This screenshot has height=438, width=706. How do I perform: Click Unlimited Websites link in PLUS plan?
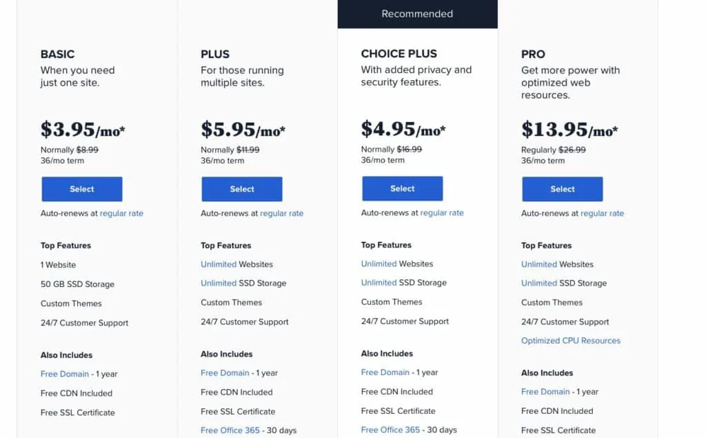tap(219, 264)
